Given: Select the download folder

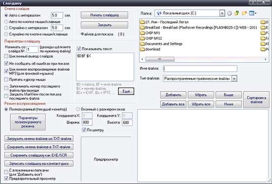Looking at the screenshot, I should (x=150, y=49).
